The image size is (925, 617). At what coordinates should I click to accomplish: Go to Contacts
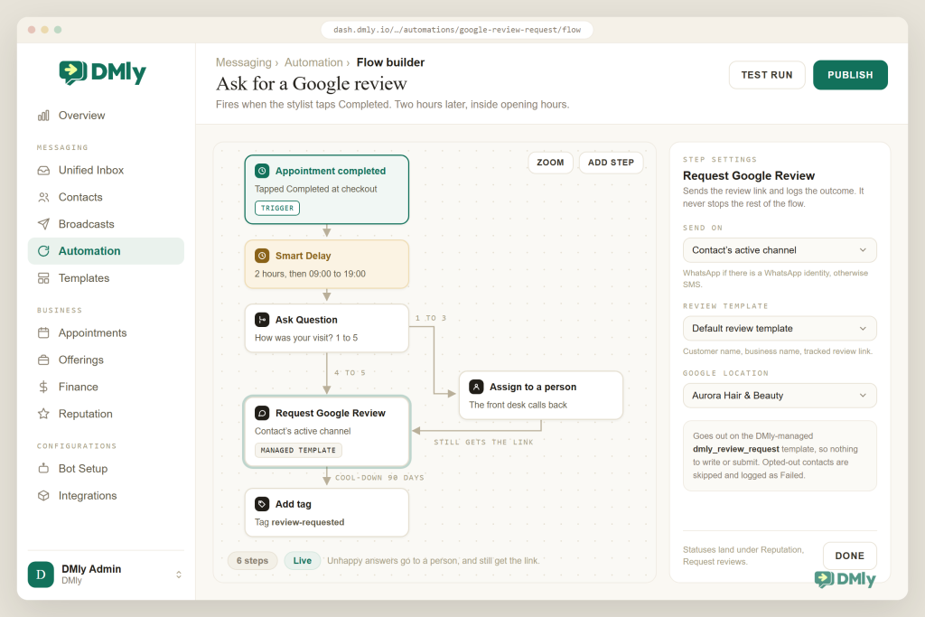coord(107,198)
